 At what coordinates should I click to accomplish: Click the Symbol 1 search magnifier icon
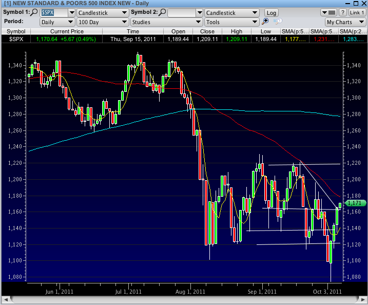coord(34,12)
